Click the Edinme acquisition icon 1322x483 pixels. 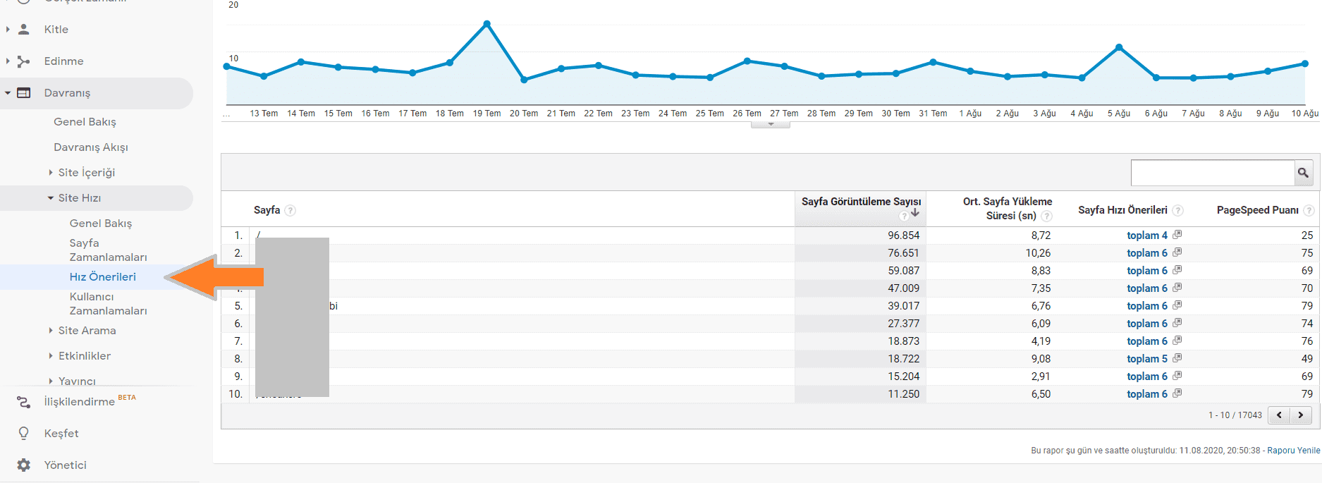click(x=24, y=61)
